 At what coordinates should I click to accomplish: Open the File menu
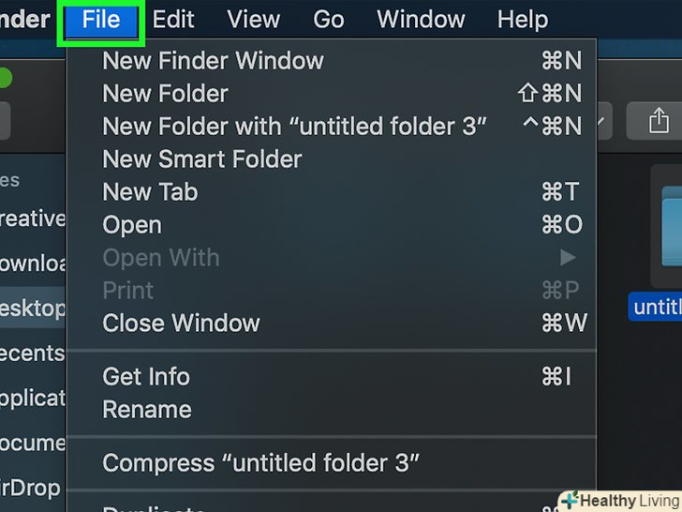click(x=101, y=19)
